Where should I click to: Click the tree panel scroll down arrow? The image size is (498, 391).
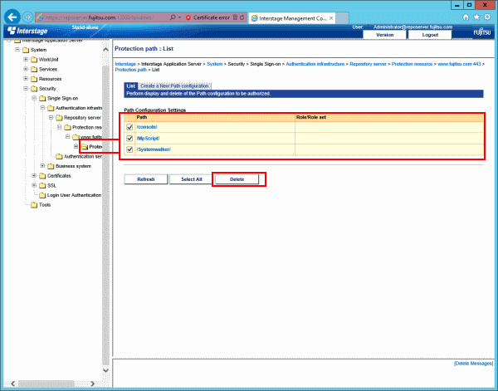[x=105, y=370]
